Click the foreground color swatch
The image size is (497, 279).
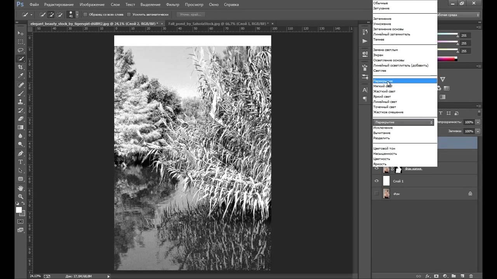pyautogui.click(x=19, y=210)
